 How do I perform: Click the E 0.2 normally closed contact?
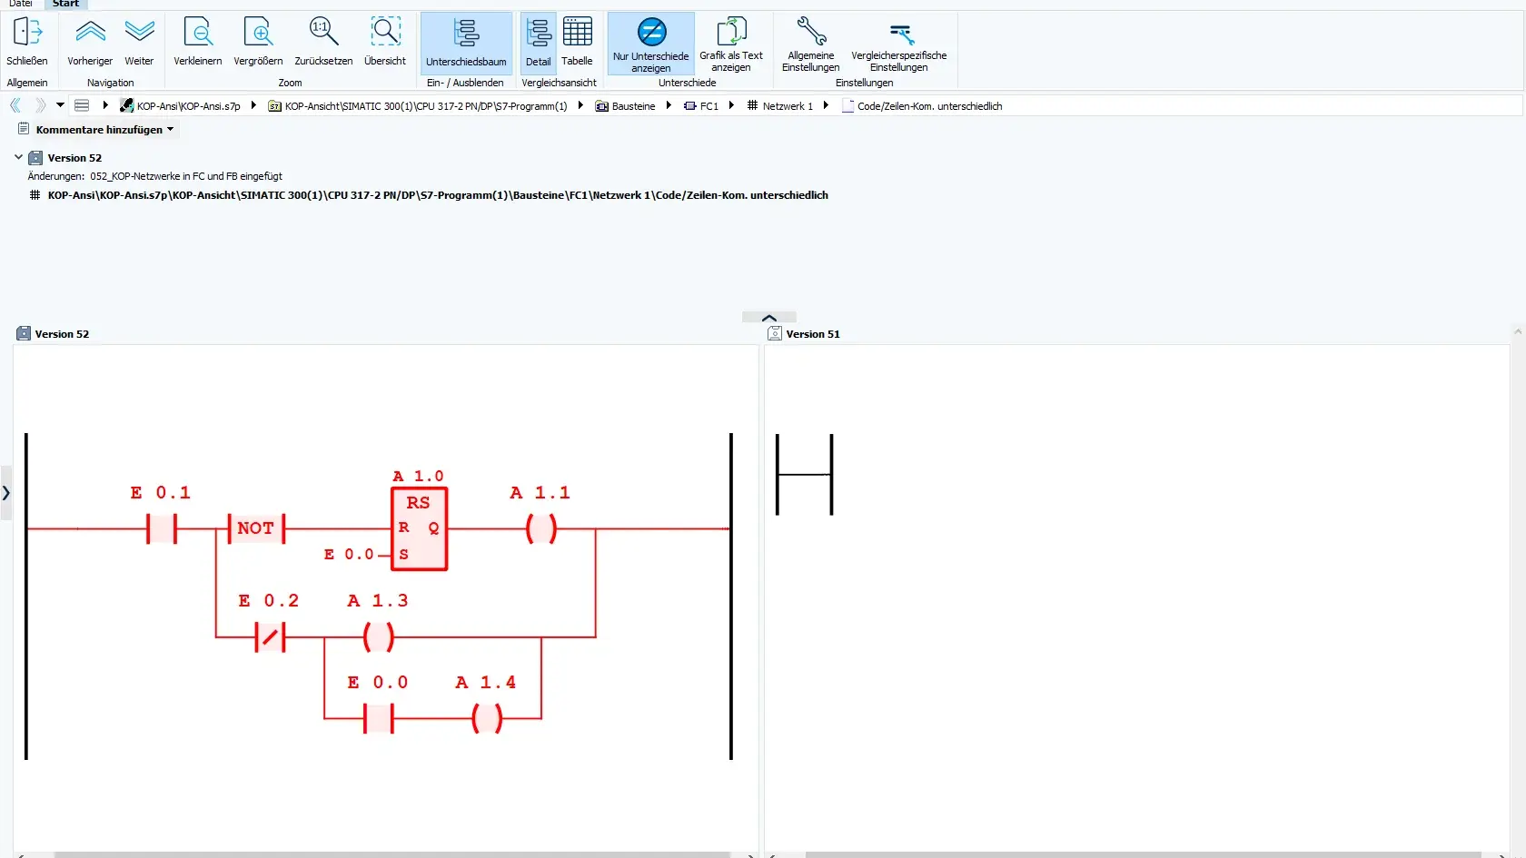tap(270, 636)
